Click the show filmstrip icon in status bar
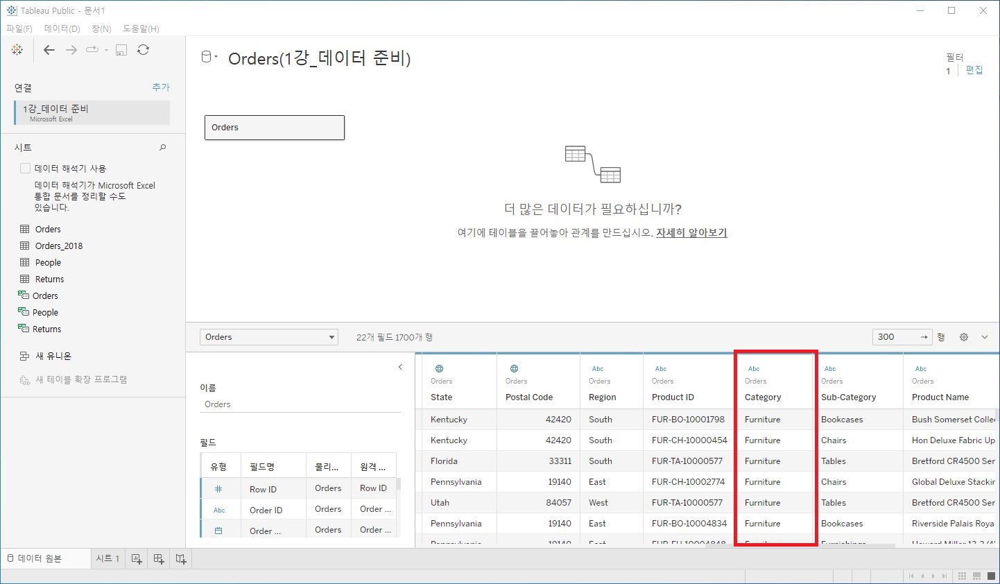Viewport: 1000px width, 584px height. click(x=976, y=576)
